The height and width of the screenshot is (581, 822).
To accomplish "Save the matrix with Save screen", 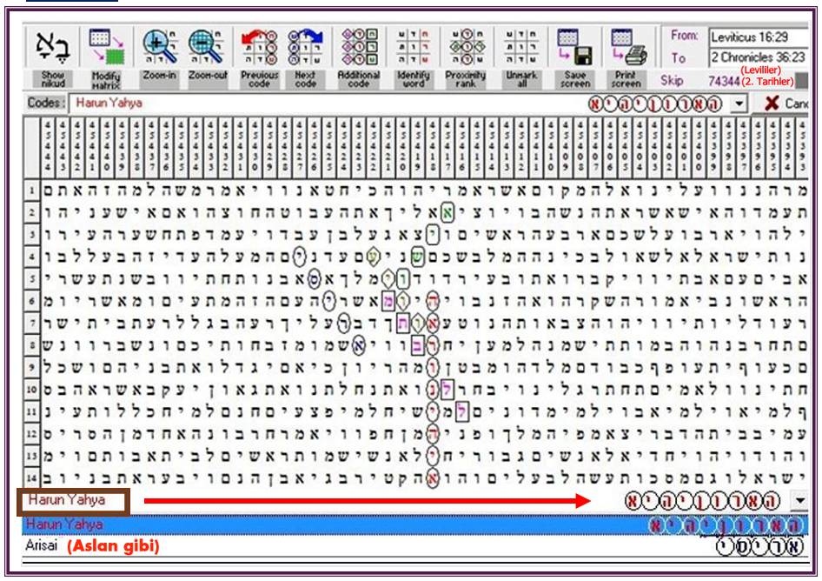I will pyautogui.click(x=575, y=57).
